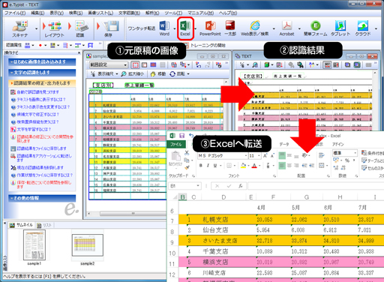Image resolution: width=384 pixels, height=282 pixels.
Task: Click the move (移動) hand tool
Action: tap(158, 74)
